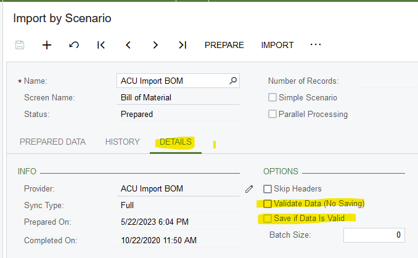Image resolution: width=418 pixels, height=258 pixels.
Task: Check the Skip Headers option
Action: point(268,189)
